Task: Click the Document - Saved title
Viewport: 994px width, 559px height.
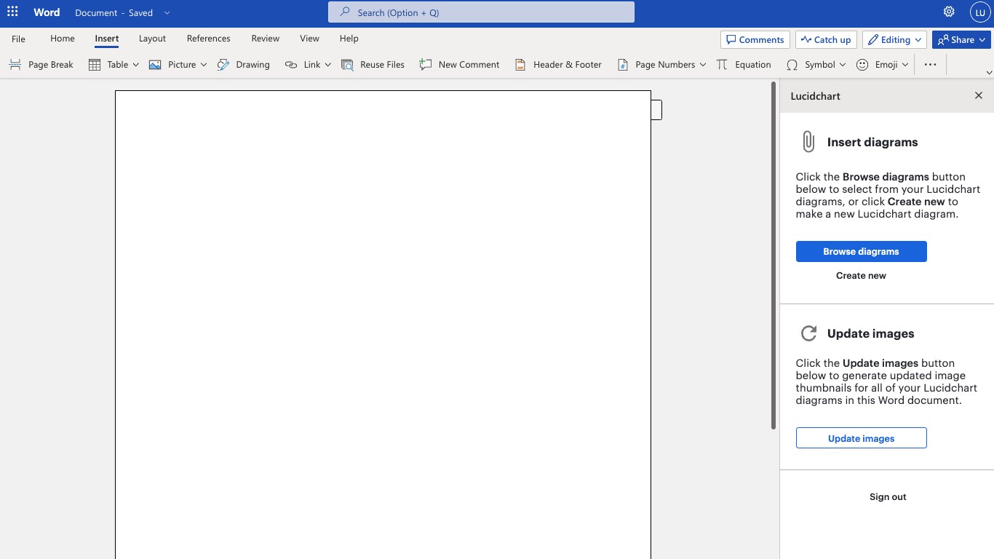Action: 114,12
